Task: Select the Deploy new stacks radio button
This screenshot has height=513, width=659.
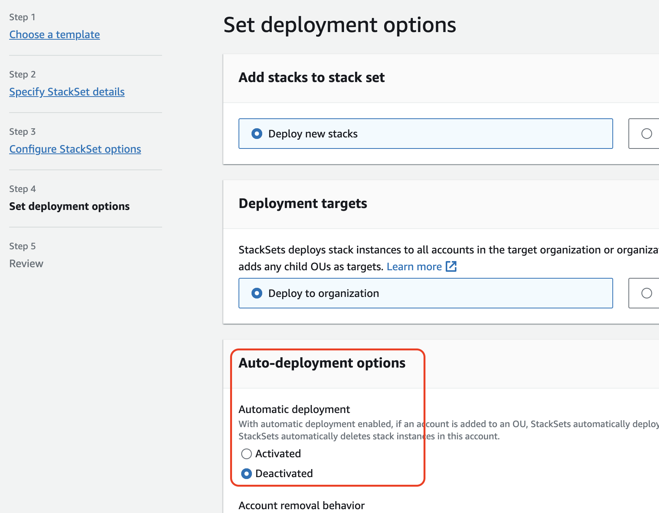Action: [257, 134]
